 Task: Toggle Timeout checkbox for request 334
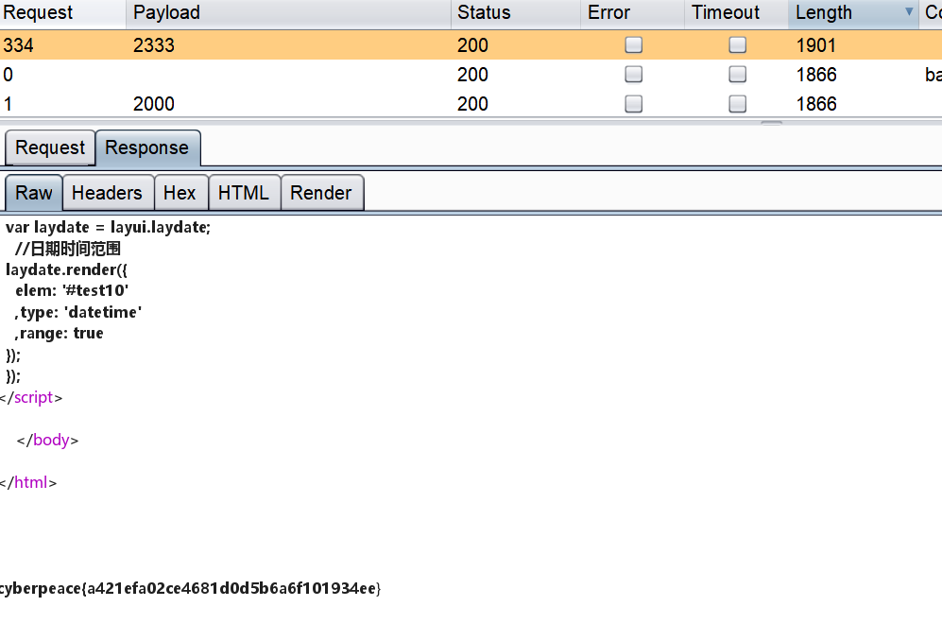[x=737, y=45]
